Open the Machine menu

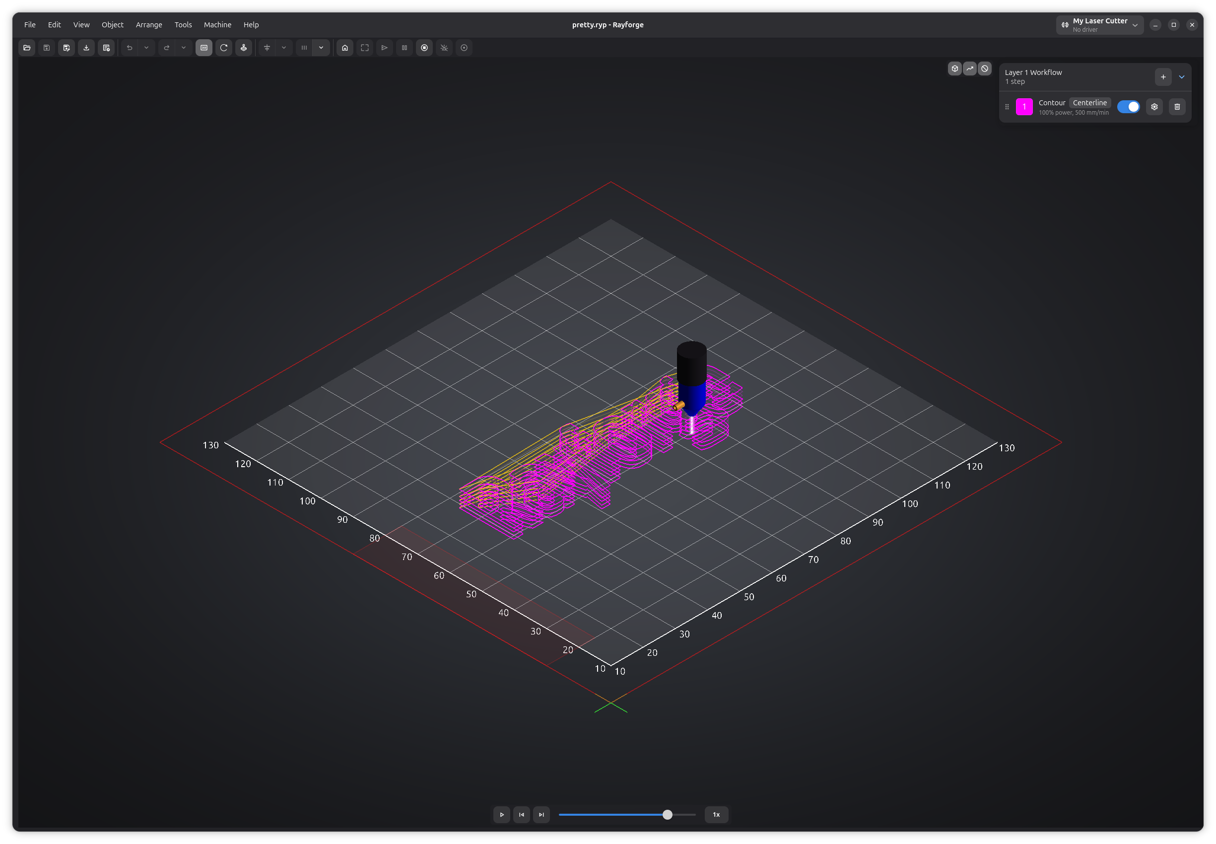click(x=217, y=24)
